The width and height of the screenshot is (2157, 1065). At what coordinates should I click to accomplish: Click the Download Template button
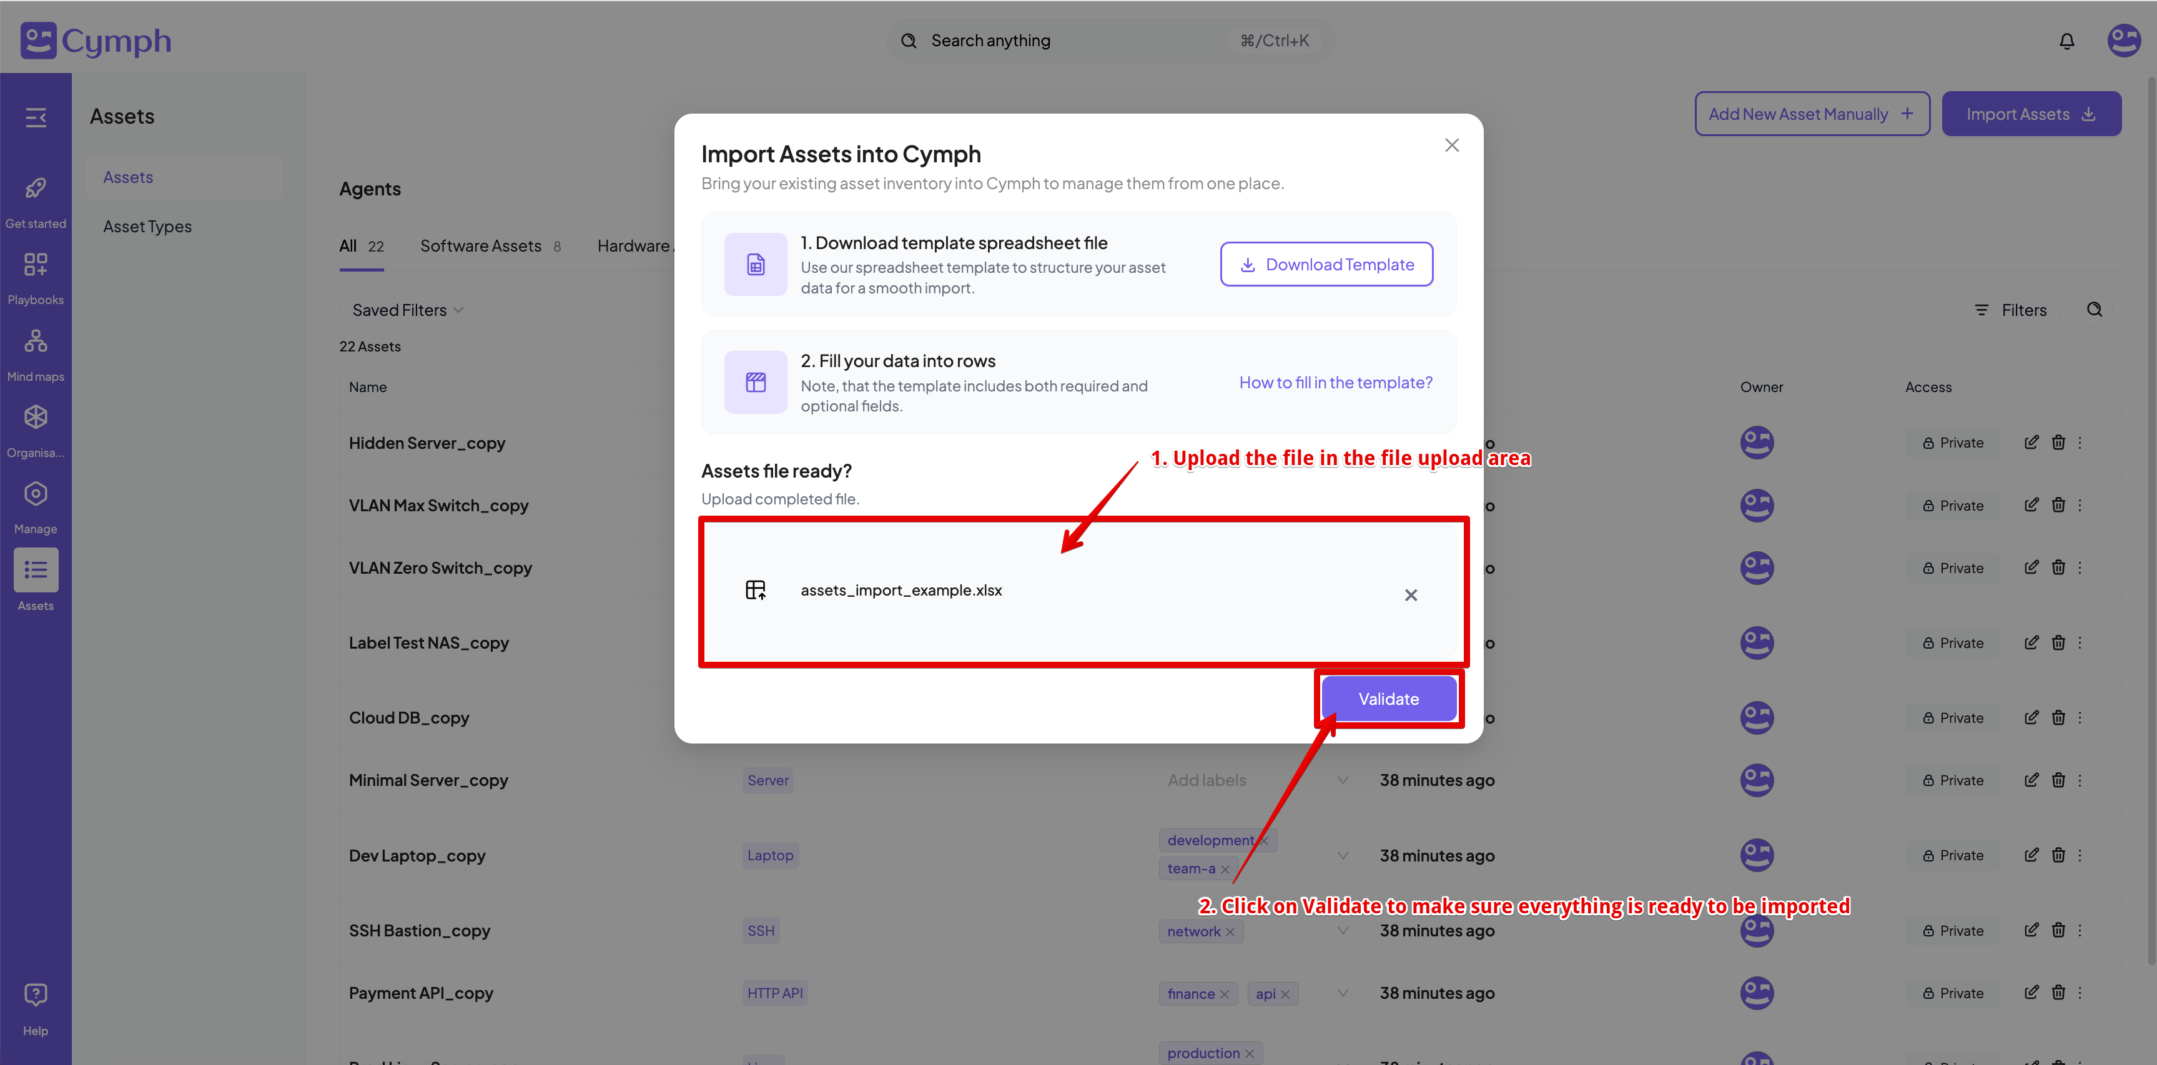pos(1326,263)
